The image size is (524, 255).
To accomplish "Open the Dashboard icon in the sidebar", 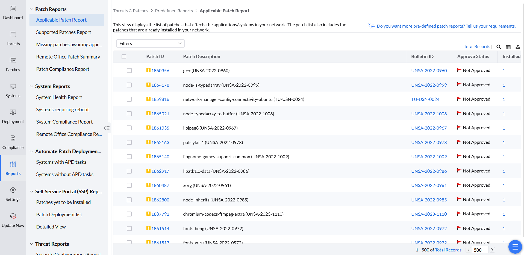I will click(x=13, y=9).
